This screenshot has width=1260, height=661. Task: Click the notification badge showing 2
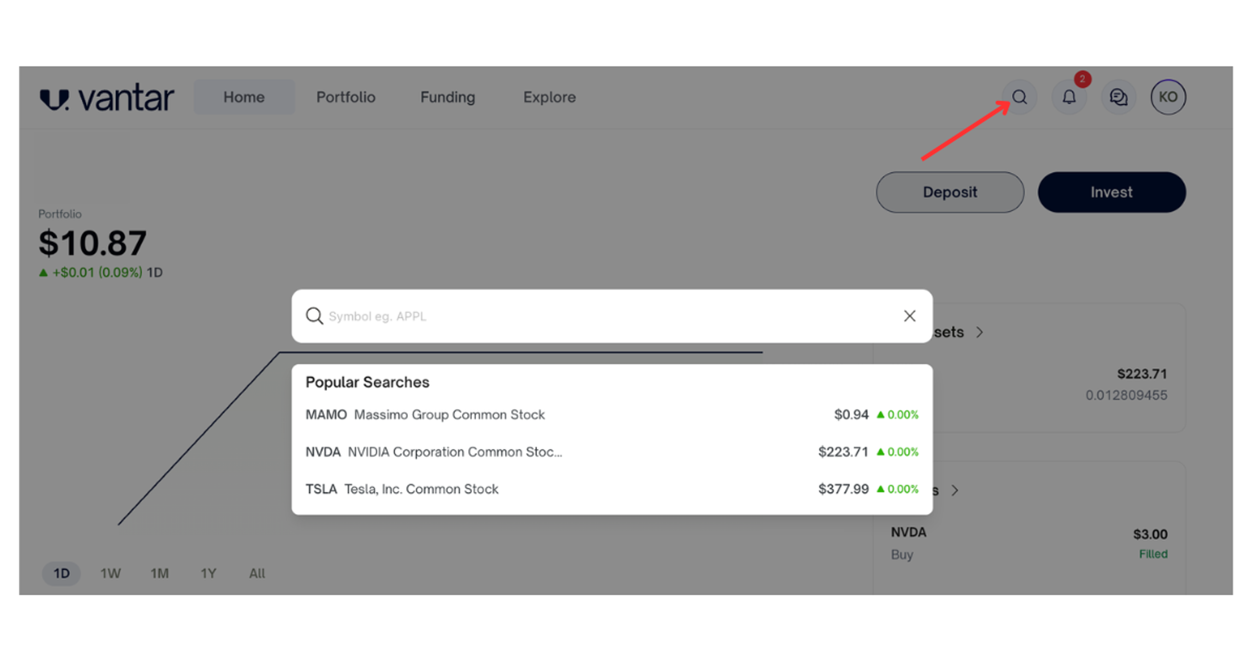tap(1082, 79)
